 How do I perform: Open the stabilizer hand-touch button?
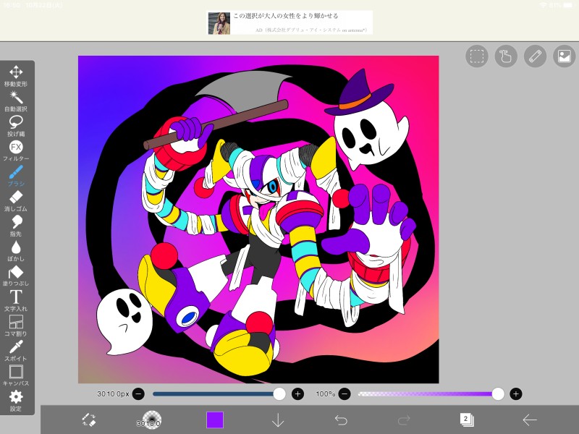pyautogui.click(x=506, y=56)
